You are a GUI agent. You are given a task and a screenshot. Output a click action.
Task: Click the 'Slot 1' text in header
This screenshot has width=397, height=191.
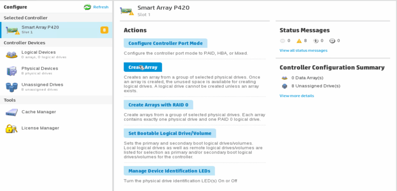(x=144, y=15)
